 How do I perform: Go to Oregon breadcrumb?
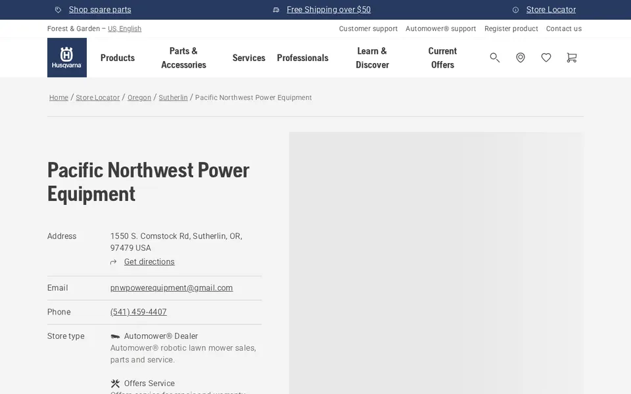[x=139, y=98]
